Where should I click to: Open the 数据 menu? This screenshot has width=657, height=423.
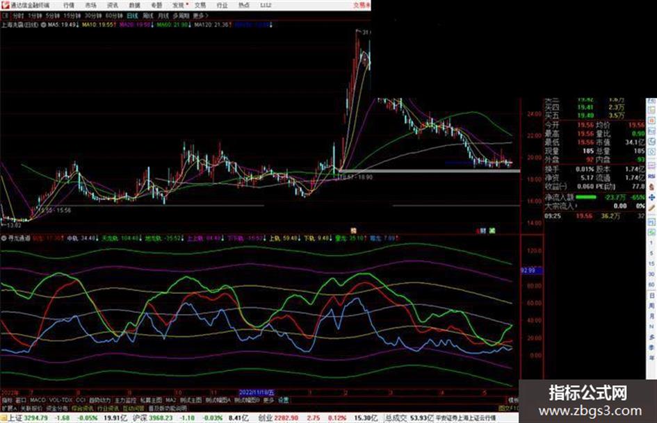tap(134, 6)
